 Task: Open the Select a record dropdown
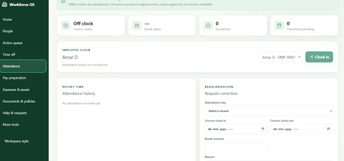pyautogui.click(x=269, y=111)
